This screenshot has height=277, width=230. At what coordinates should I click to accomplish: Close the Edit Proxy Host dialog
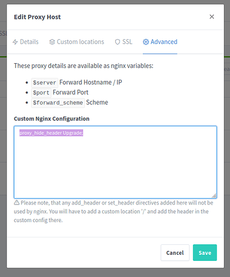click(212, 17)
